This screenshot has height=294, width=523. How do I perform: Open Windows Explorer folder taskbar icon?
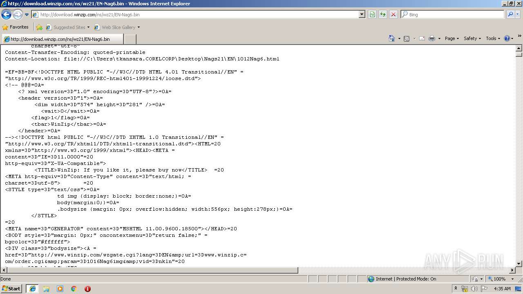point(46,289)
